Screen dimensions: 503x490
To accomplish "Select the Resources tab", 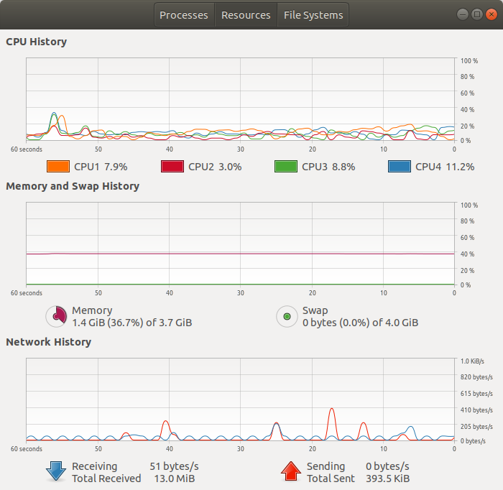I will (x=246, y=15).
